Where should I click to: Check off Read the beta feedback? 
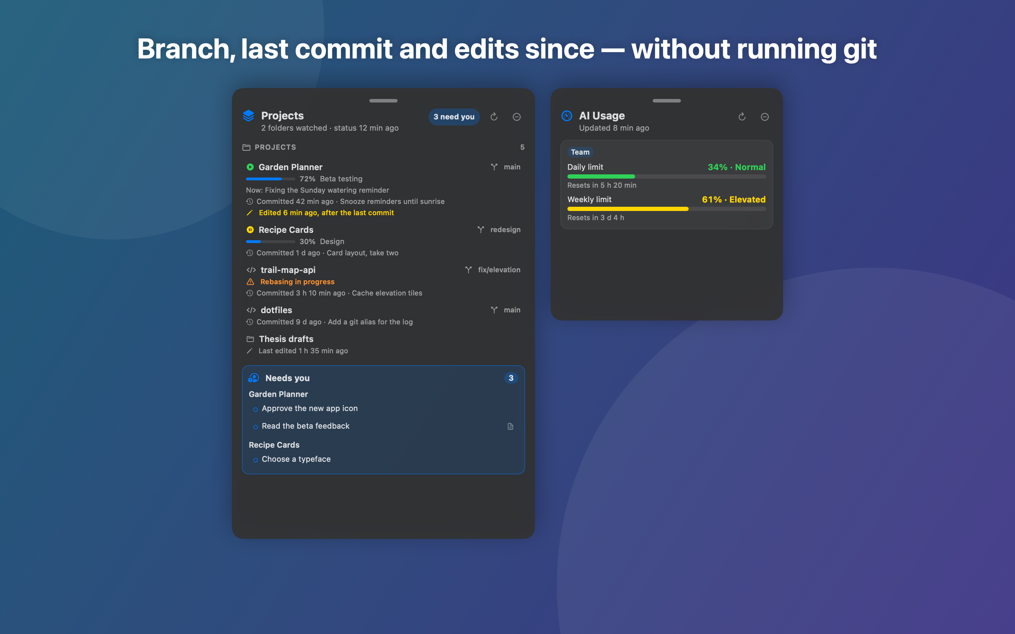click(256, 427)
